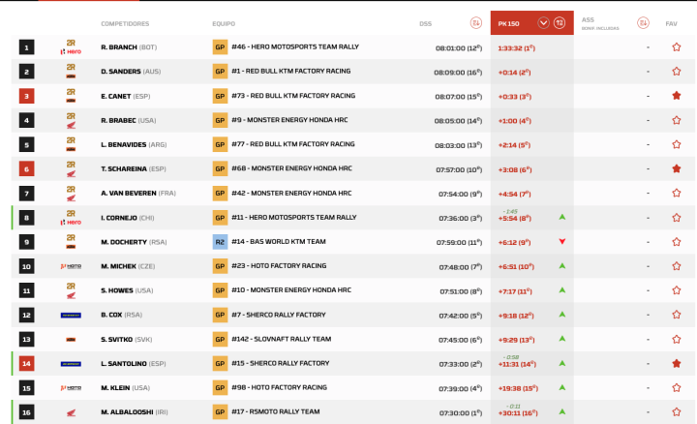
Task: Remove E. Canet from favorites
Action: click(x=676, y=96)
